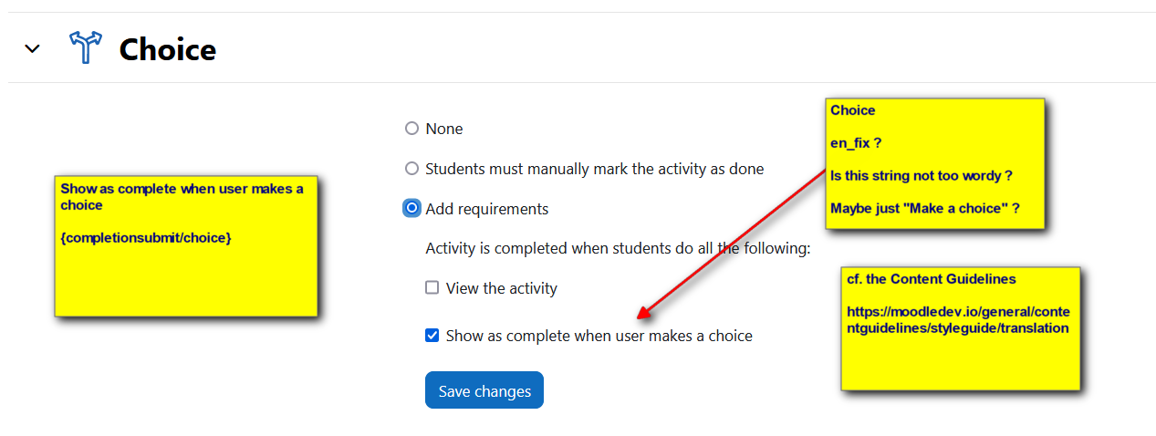Click the "View the activity" label text
1156x436 pixels.
[x=502, y=288]
